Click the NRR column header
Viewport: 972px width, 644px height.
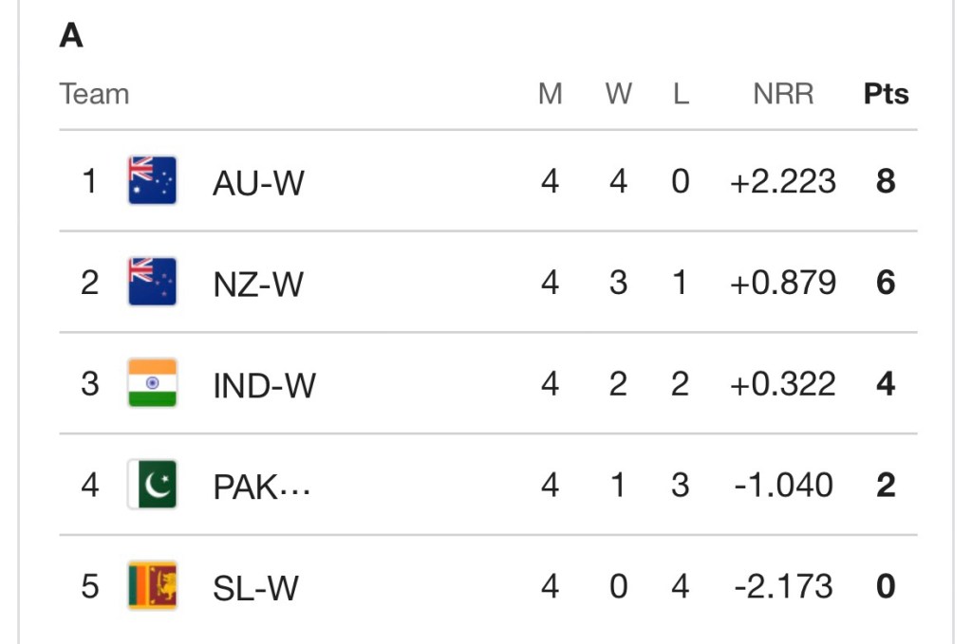click(783, 95)
